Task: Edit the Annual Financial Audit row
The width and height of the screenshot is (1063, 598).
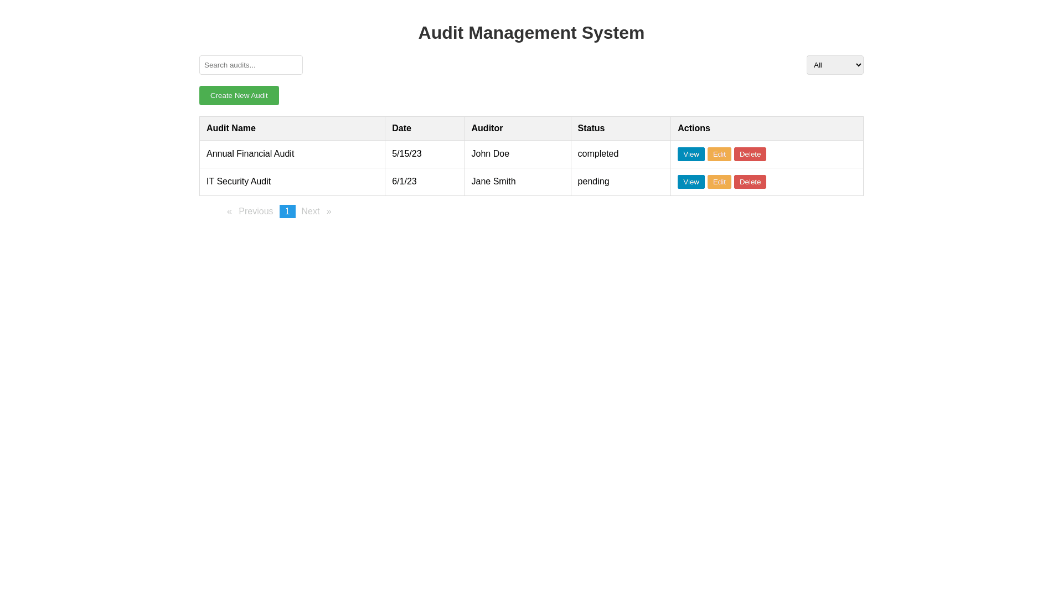Action: 719,154
